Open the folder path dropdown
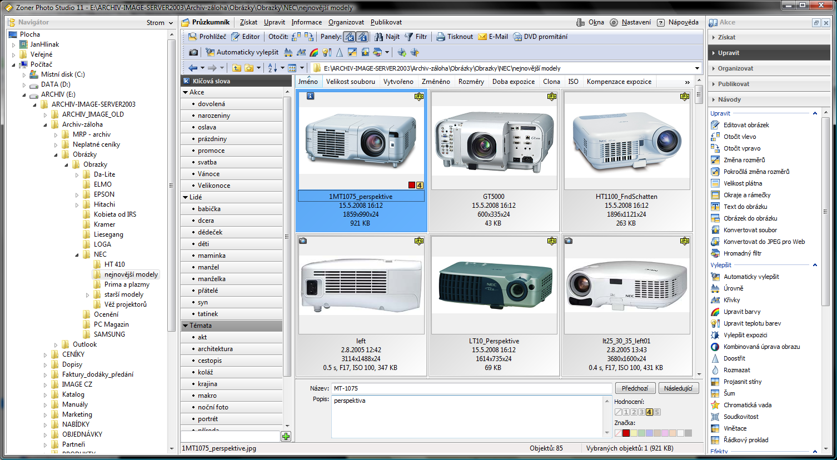The height and width of the screenshot is (460, 837). (697, 68)
